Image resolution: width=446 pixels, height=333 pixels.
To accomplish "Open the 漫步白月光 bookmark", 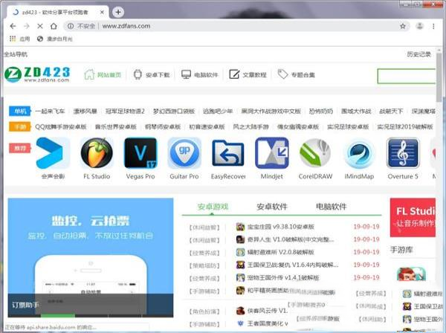I will (x=54, y=39).
